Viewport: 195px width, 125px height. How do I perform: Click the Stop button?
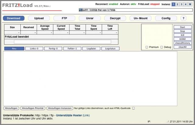point(183,31)
